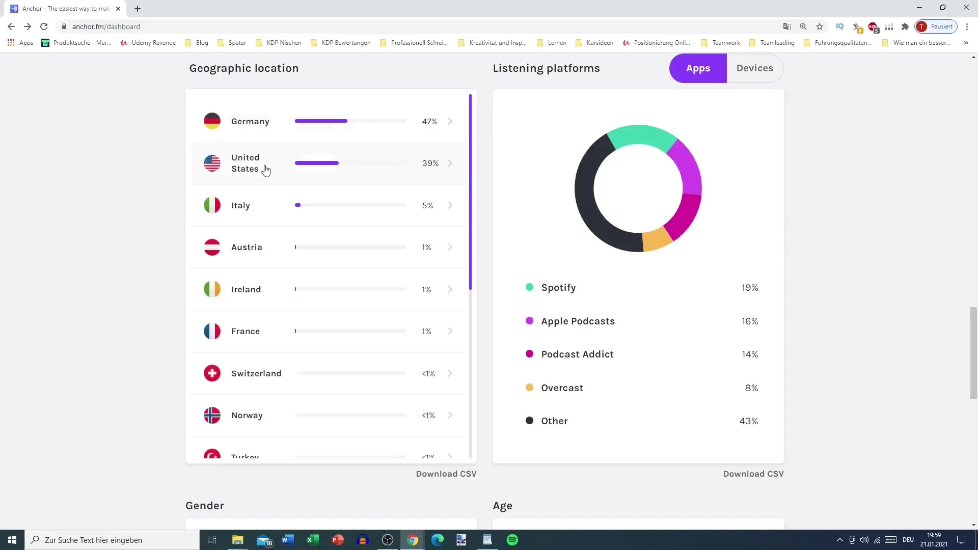This screenshot has height=550, width=978.
Task: Click the Windows search box
Action: point(112,540)
